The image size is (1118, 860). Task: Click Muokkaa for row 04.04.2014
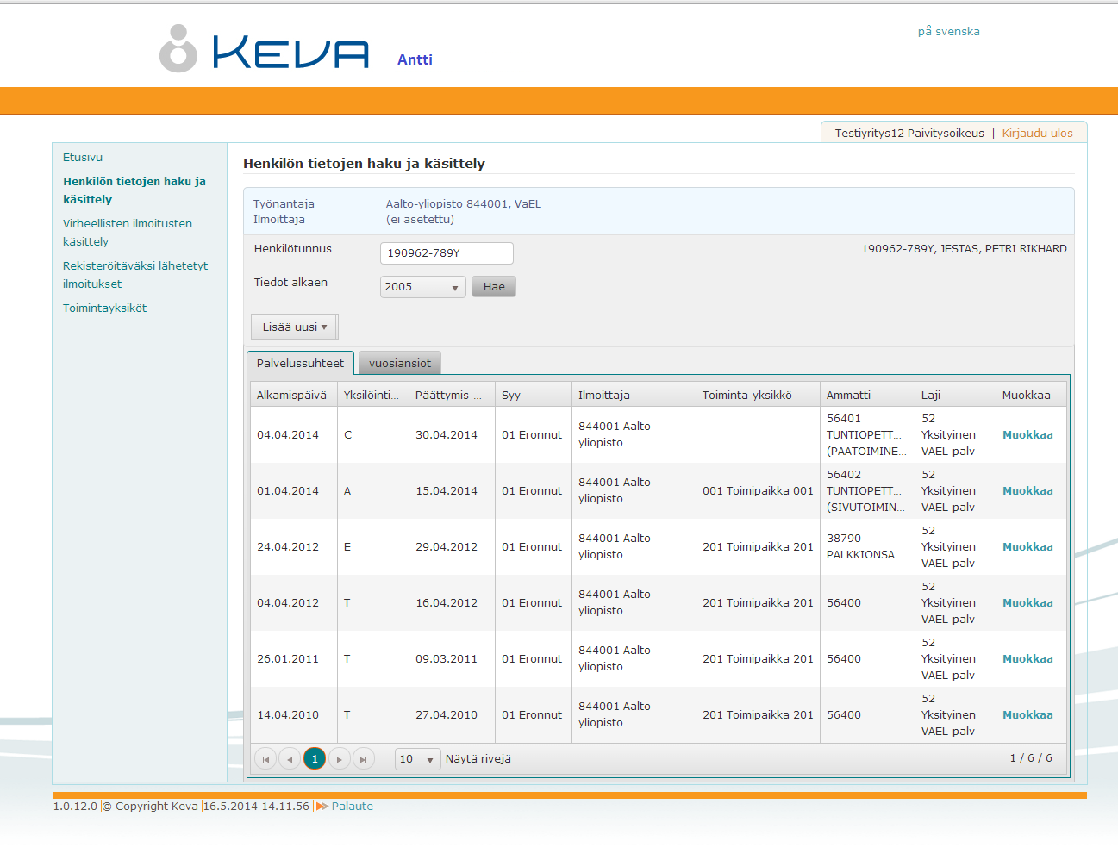pyautogui.click(x=1027, y=435)
